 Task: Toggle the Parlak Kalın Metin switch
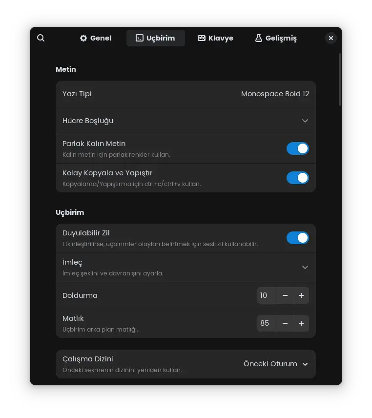pos(298,148)
